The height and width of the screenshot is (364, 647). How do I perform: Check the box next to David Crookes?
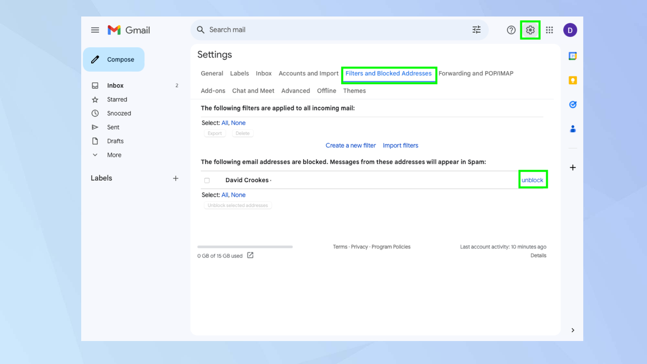click(207, 180)
